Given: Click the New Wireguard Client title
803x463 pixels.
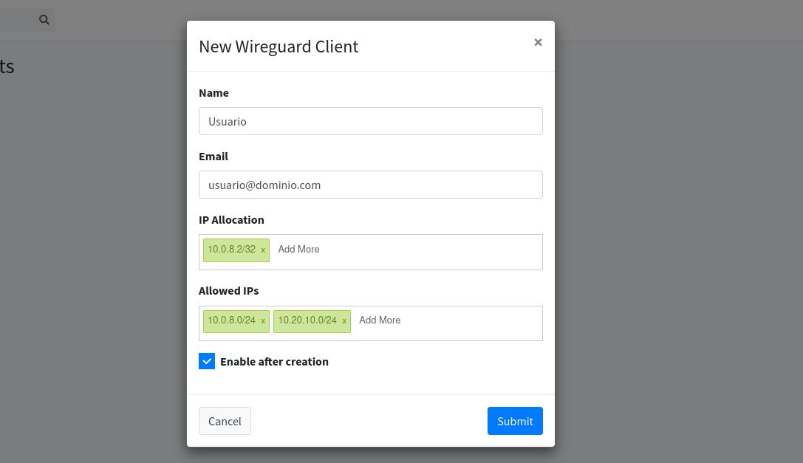Looking at the screenshot, I should pyautogui.click(x=279, y=47).
